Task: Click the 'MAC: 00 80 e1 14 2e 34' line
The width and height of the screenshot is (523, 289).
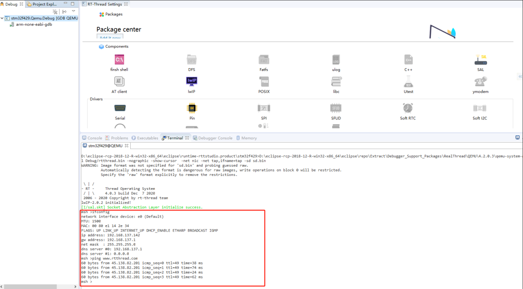Action: coord(105,226)
